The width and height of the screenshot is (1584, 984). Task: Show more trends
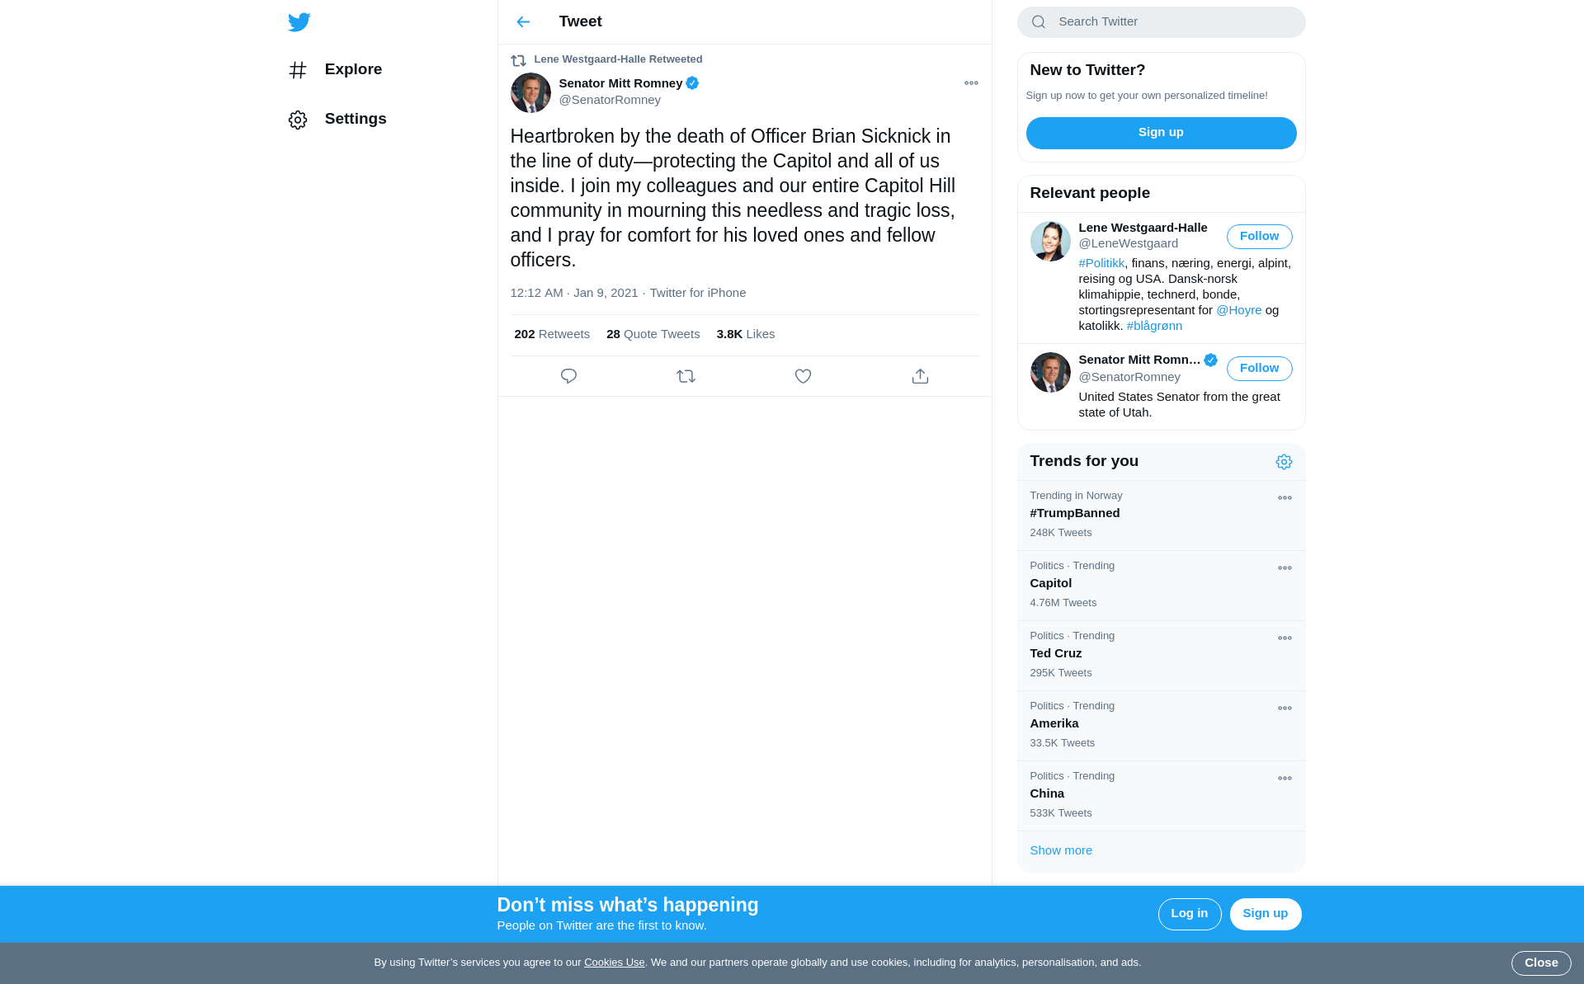click(1061, 850)
